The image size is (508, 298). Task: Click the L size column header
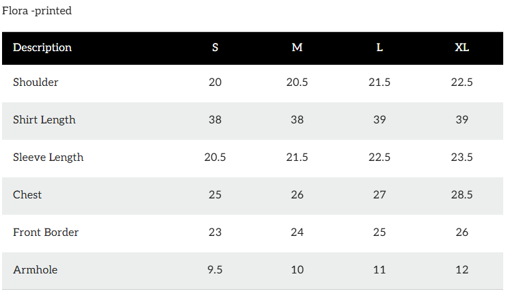pos(379,48)
